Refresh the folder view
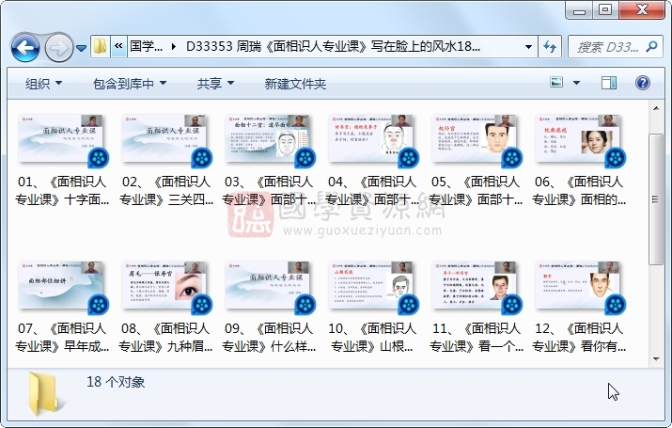This screenshot has width=672, height=428. pyautogui.click(x=550, y=46)
